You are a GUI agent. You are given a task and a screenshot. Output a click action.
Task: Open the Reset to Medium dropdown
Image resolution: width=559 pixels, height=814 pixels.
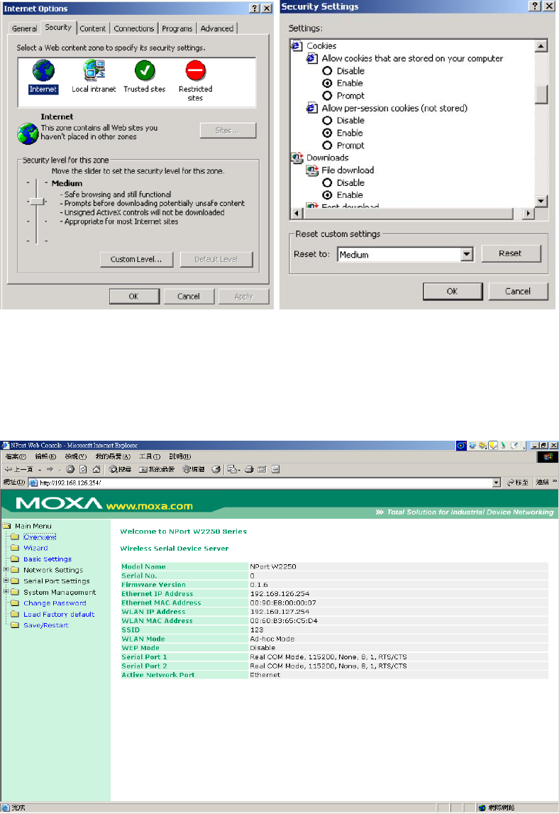click(x=467, y=254)
